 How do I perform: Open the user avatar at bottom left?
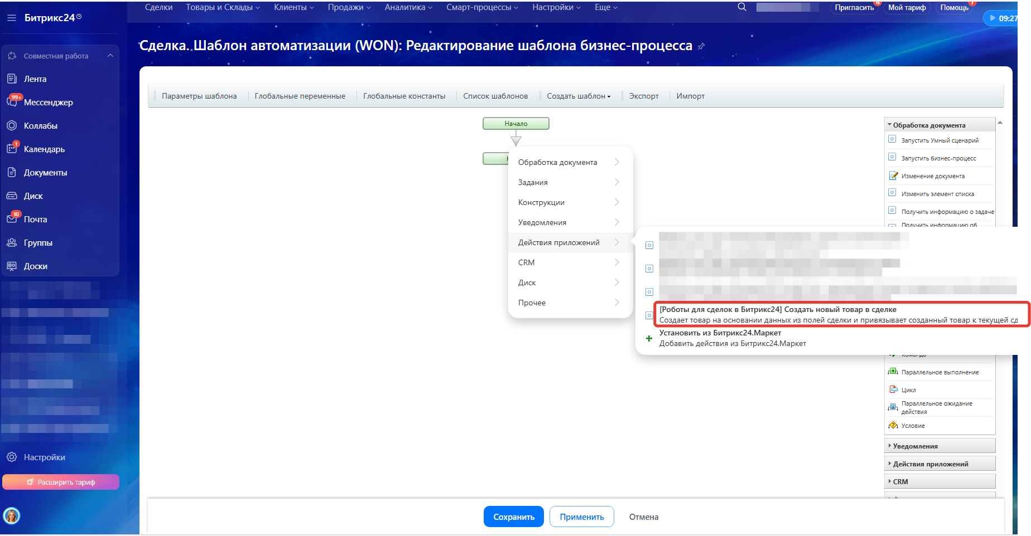tap(12, 516)
